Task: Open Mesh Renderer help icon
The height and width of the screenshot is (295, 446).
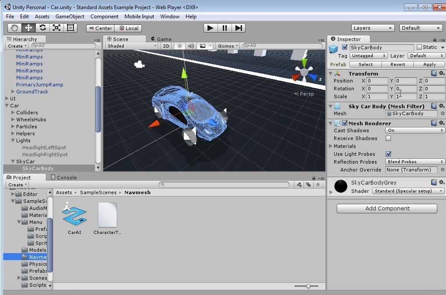Action: pos(434,123)
